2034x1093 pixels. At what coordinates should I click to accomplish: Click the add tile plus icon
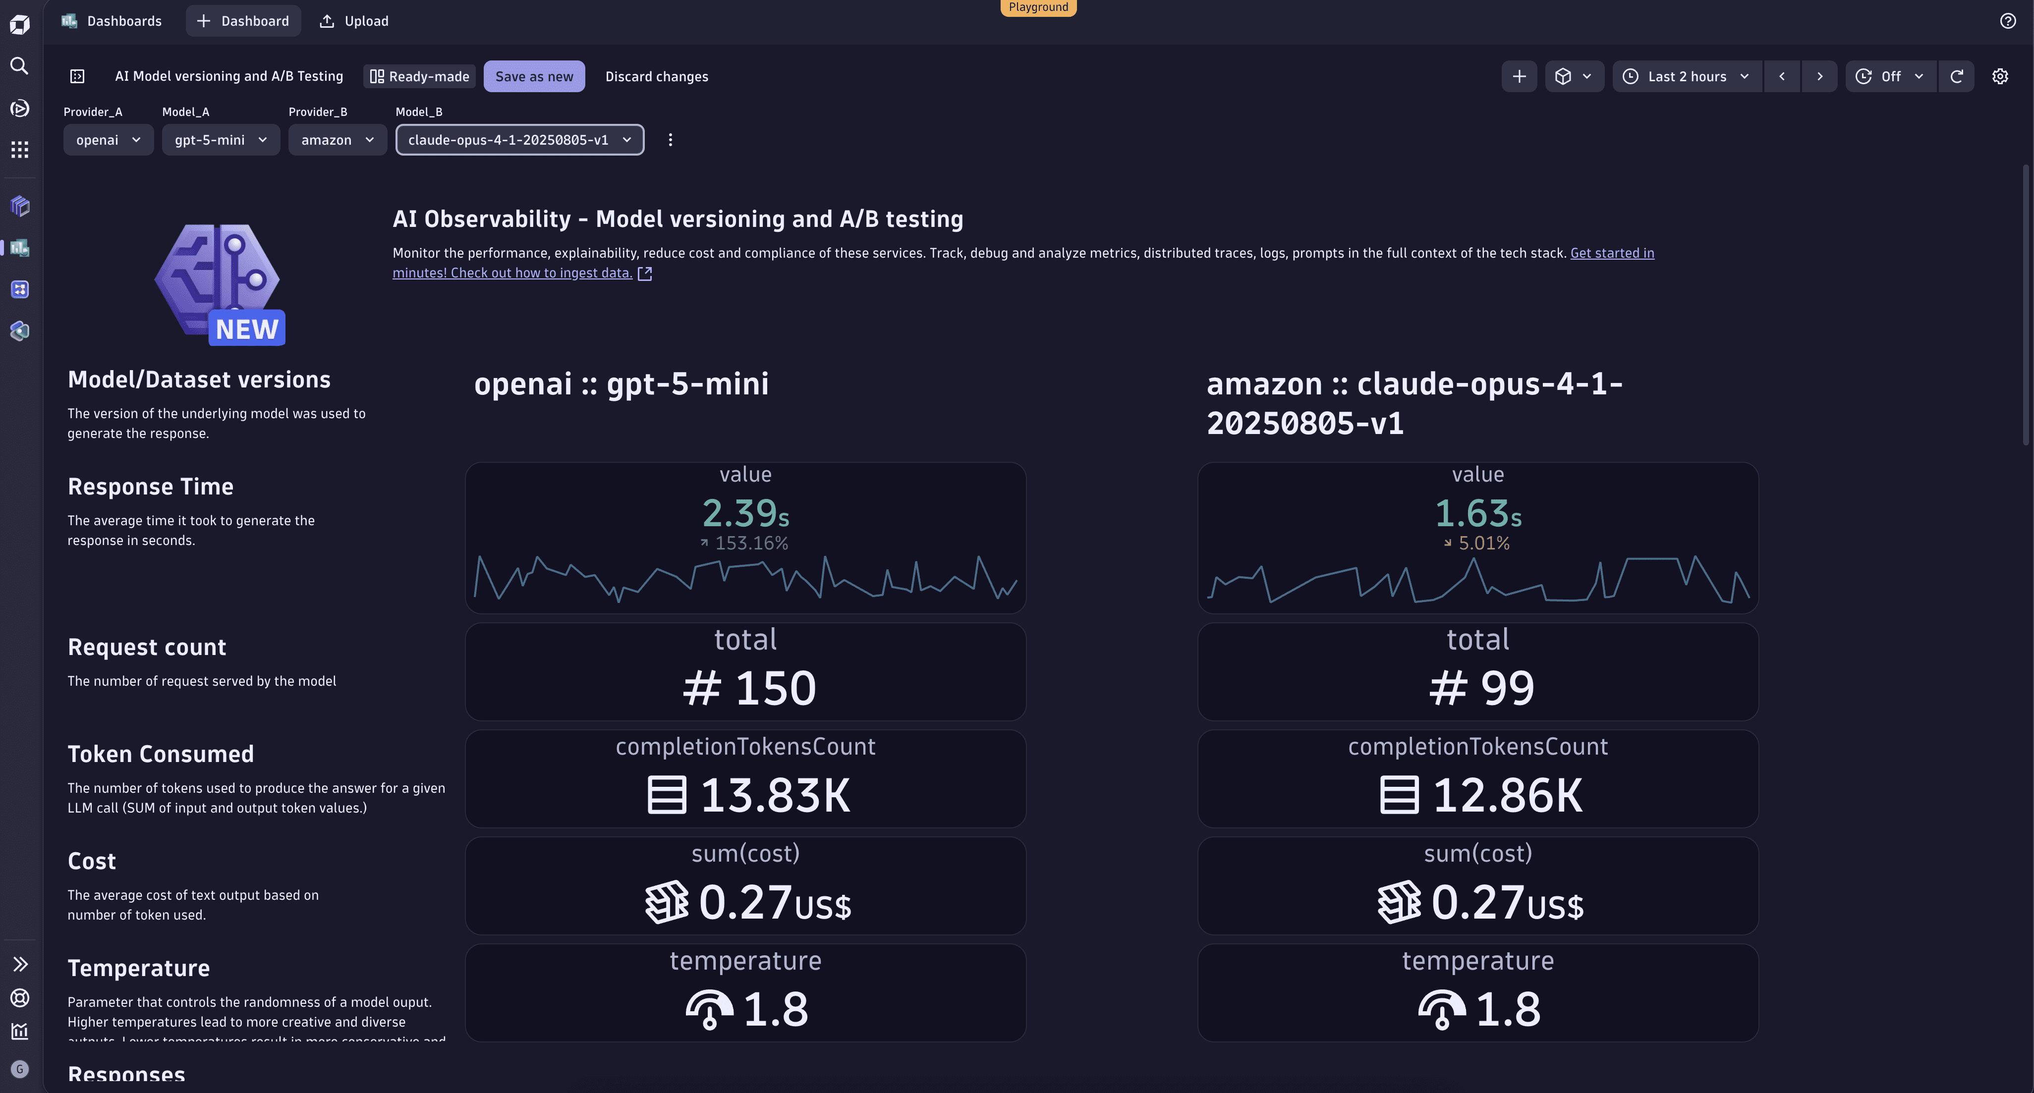click(x=1519, y=76)
